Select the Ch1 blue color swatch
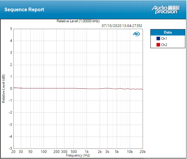Screen dimensions: 187x159 pos(158,38)
